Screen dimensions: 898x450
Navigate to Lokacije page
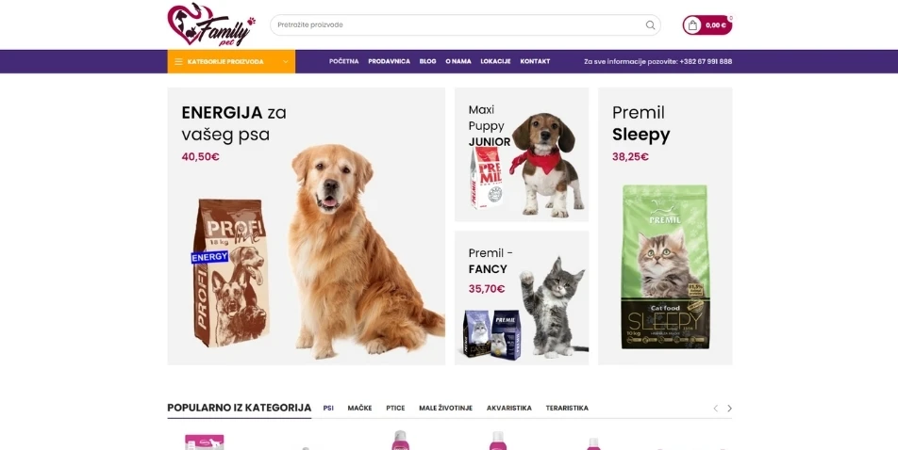click(495, 61)
